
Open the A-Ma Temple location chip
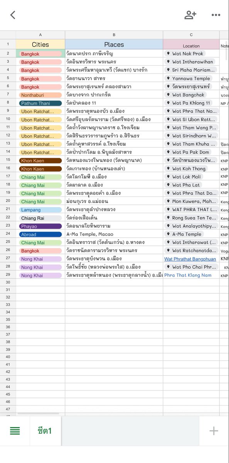[x=185, y=234]
